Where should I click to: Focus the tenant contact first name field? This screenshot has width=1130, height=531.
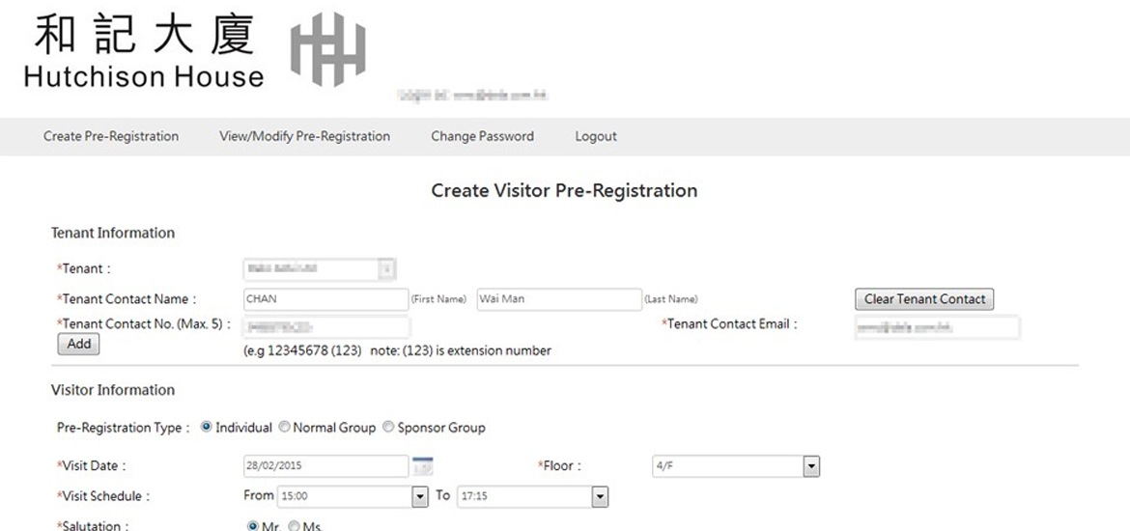tap(325, 299)
